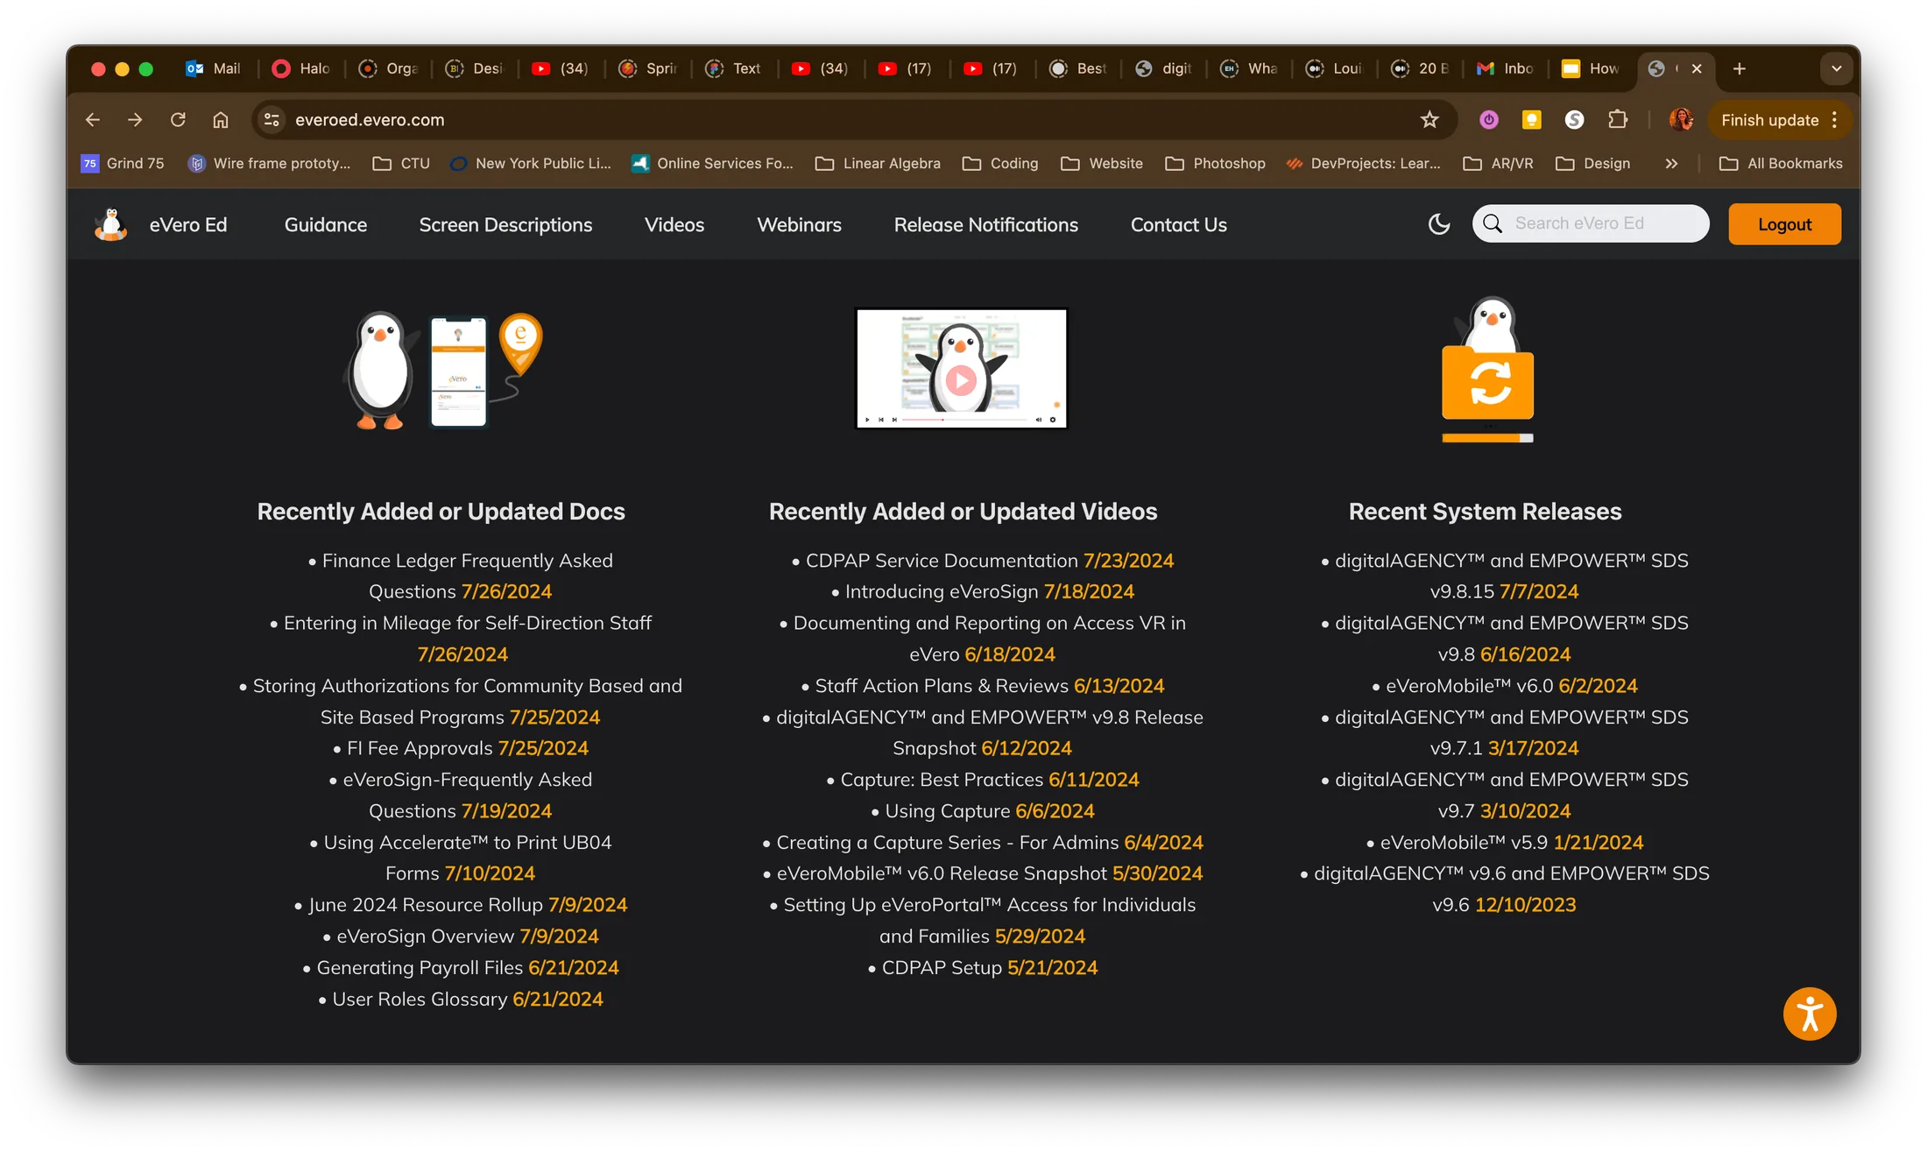Viewport: 1927px width, 1152px height.
Task: Open the Photoshop bookmark folder
Action: 1216,164
